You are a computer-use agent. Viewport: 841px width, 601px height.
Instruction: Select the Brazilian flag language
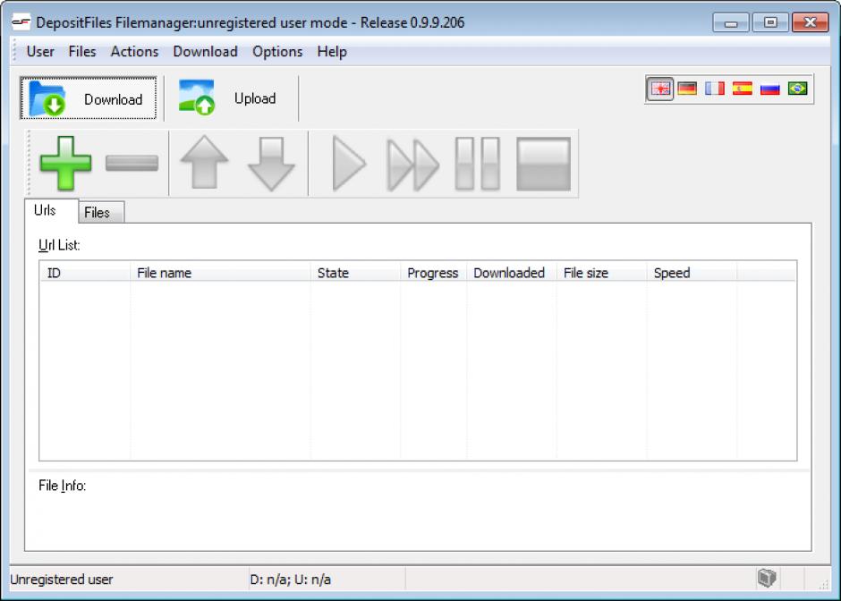[797, 89]
